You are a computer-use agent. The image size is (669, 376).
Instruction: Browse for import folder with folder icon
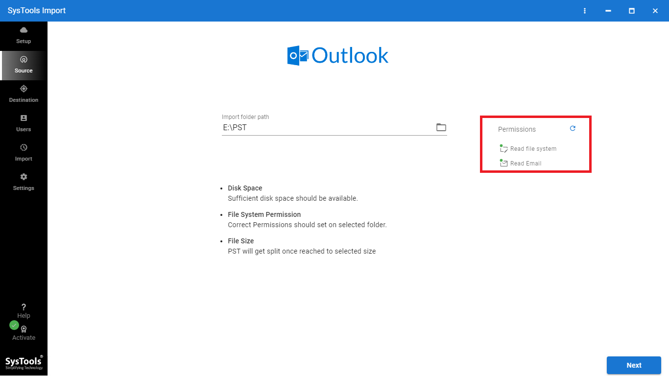[441, 127]
